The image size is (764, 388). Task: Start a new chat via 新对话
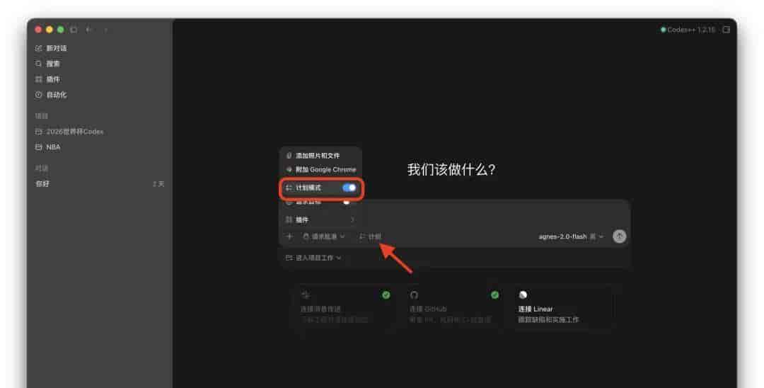(x=51, y=48)
